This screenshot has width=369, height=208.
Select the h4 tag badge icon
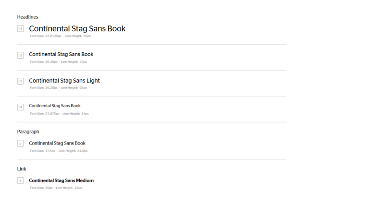tap(20, 107)
